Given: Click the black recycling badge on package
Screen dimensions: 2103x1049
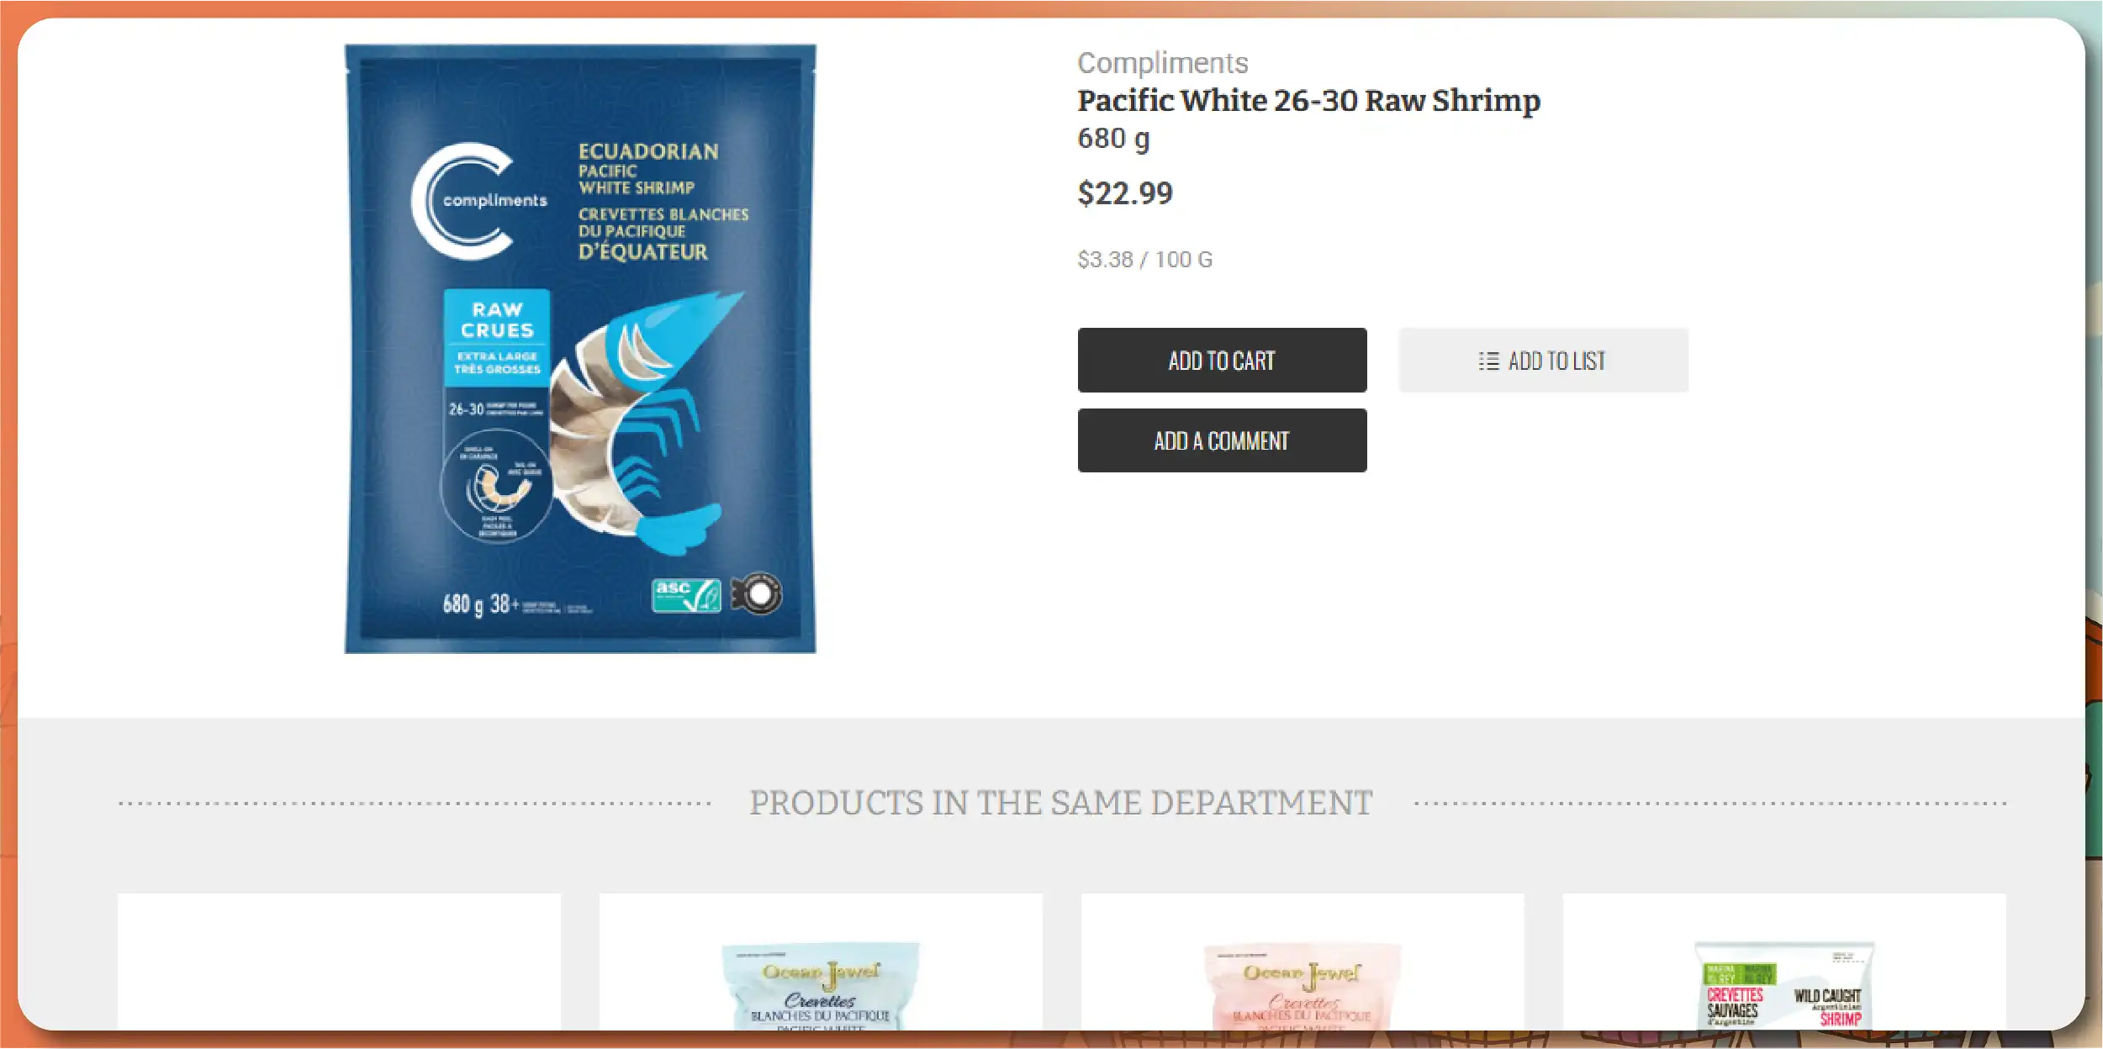Looking at the screenshot, I should tap(756, 594).
